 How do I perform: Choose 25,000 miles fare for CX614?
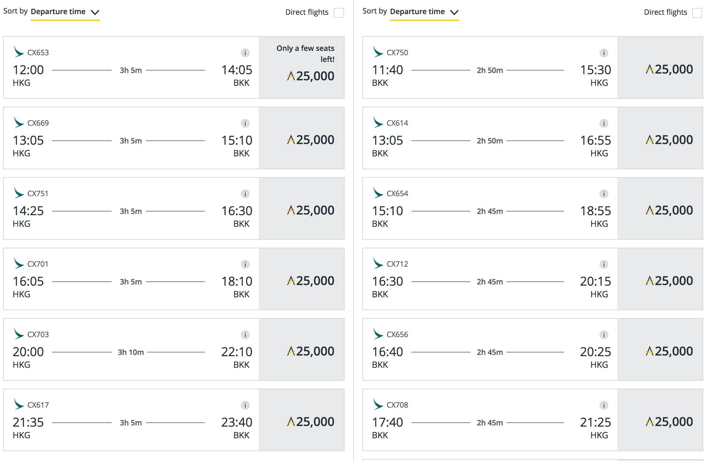(x=660, y=138)
